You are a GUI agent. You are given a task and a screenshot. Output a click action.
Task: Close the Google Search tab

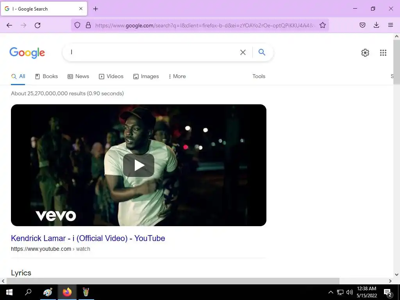coord(80,9)
